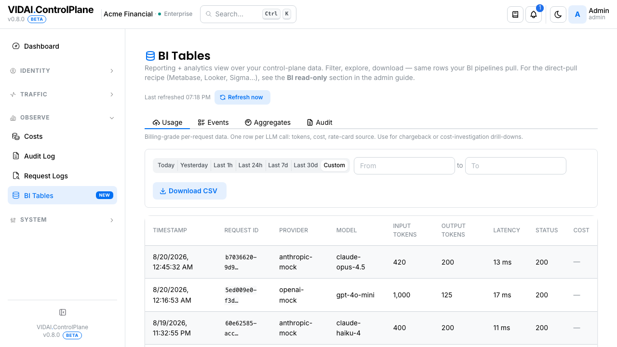This screenshot has height=347, width=617.
Task: Expand the Traffic section
Action: click(62, 94)
